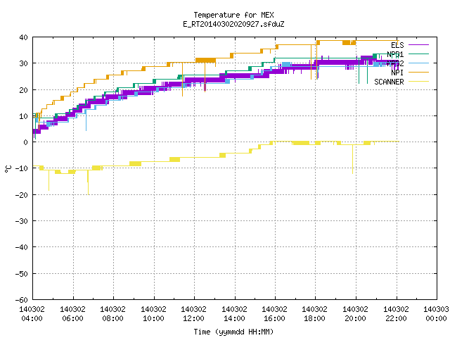This screenshot has height=338, width=450.
Task: Click the x-axis time label "10:00"
Action: coord(153,318)
